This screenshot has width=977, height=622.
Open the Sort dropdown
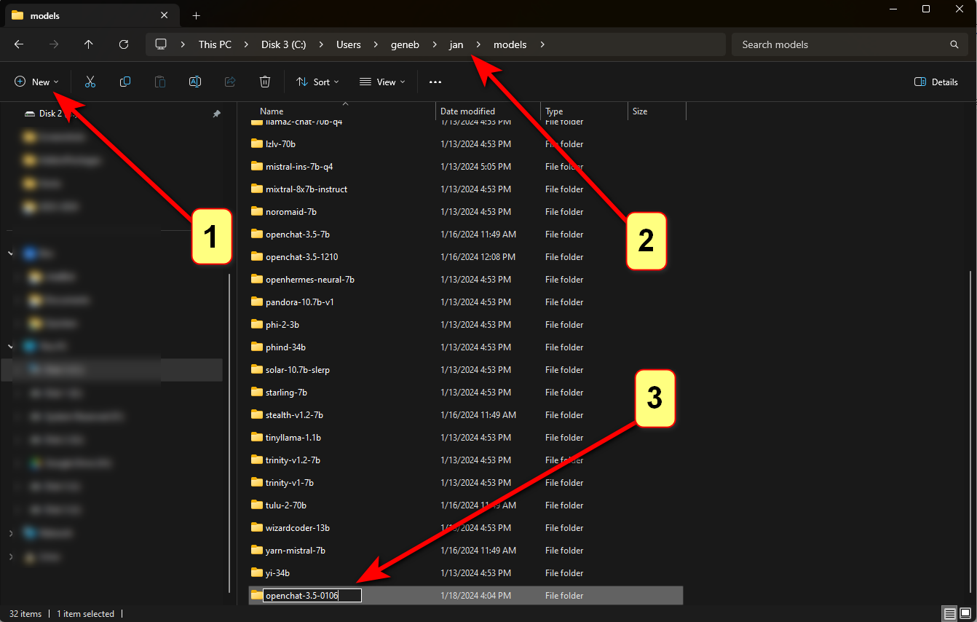[317, 82]
